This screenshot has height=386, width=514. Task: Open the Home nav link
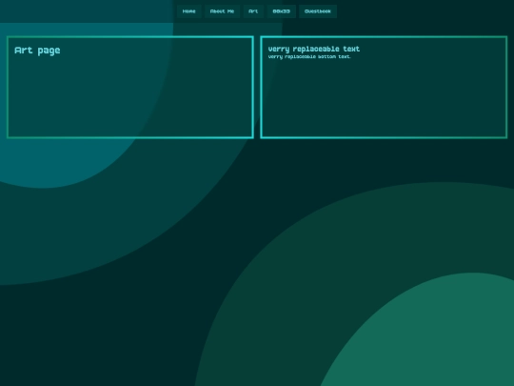189,11
